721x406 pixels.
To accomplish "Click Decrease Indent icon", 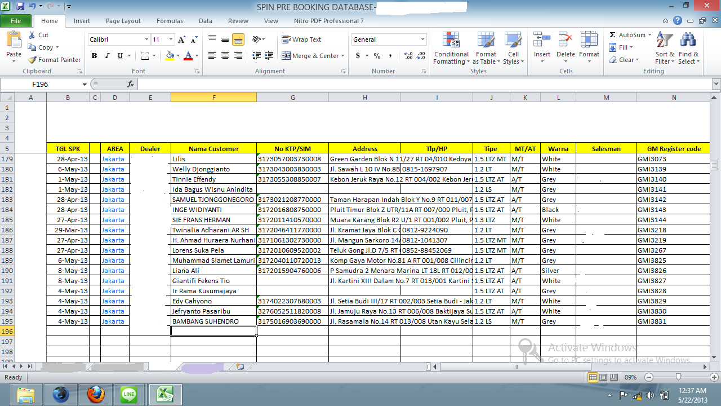I will click(256, 56).
